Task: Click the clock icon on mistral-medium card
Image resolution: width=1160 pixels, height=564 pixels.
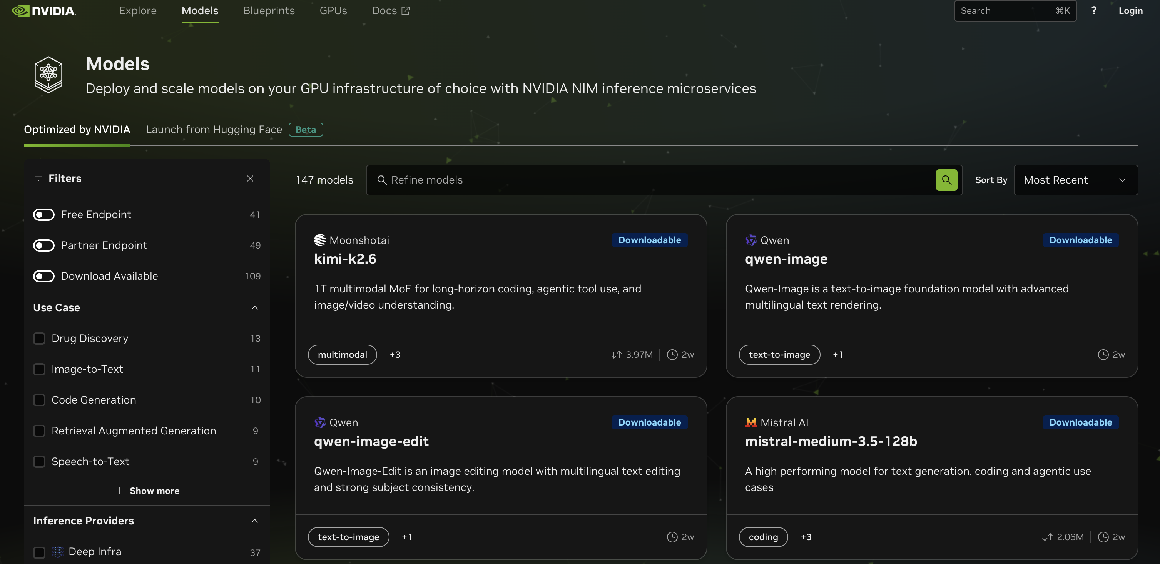Action: click(x=1103, y=537)
